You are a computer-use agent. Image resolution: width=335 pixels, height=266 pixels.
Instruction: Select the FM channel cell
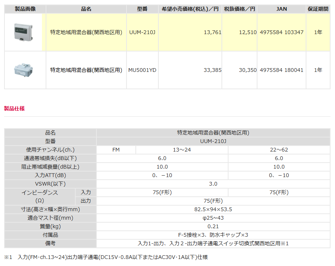116,150
